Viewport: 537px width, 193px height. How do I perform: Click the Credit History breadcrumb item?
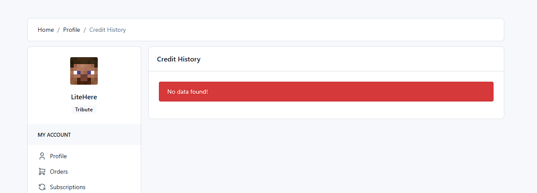(x=108, y=30)
